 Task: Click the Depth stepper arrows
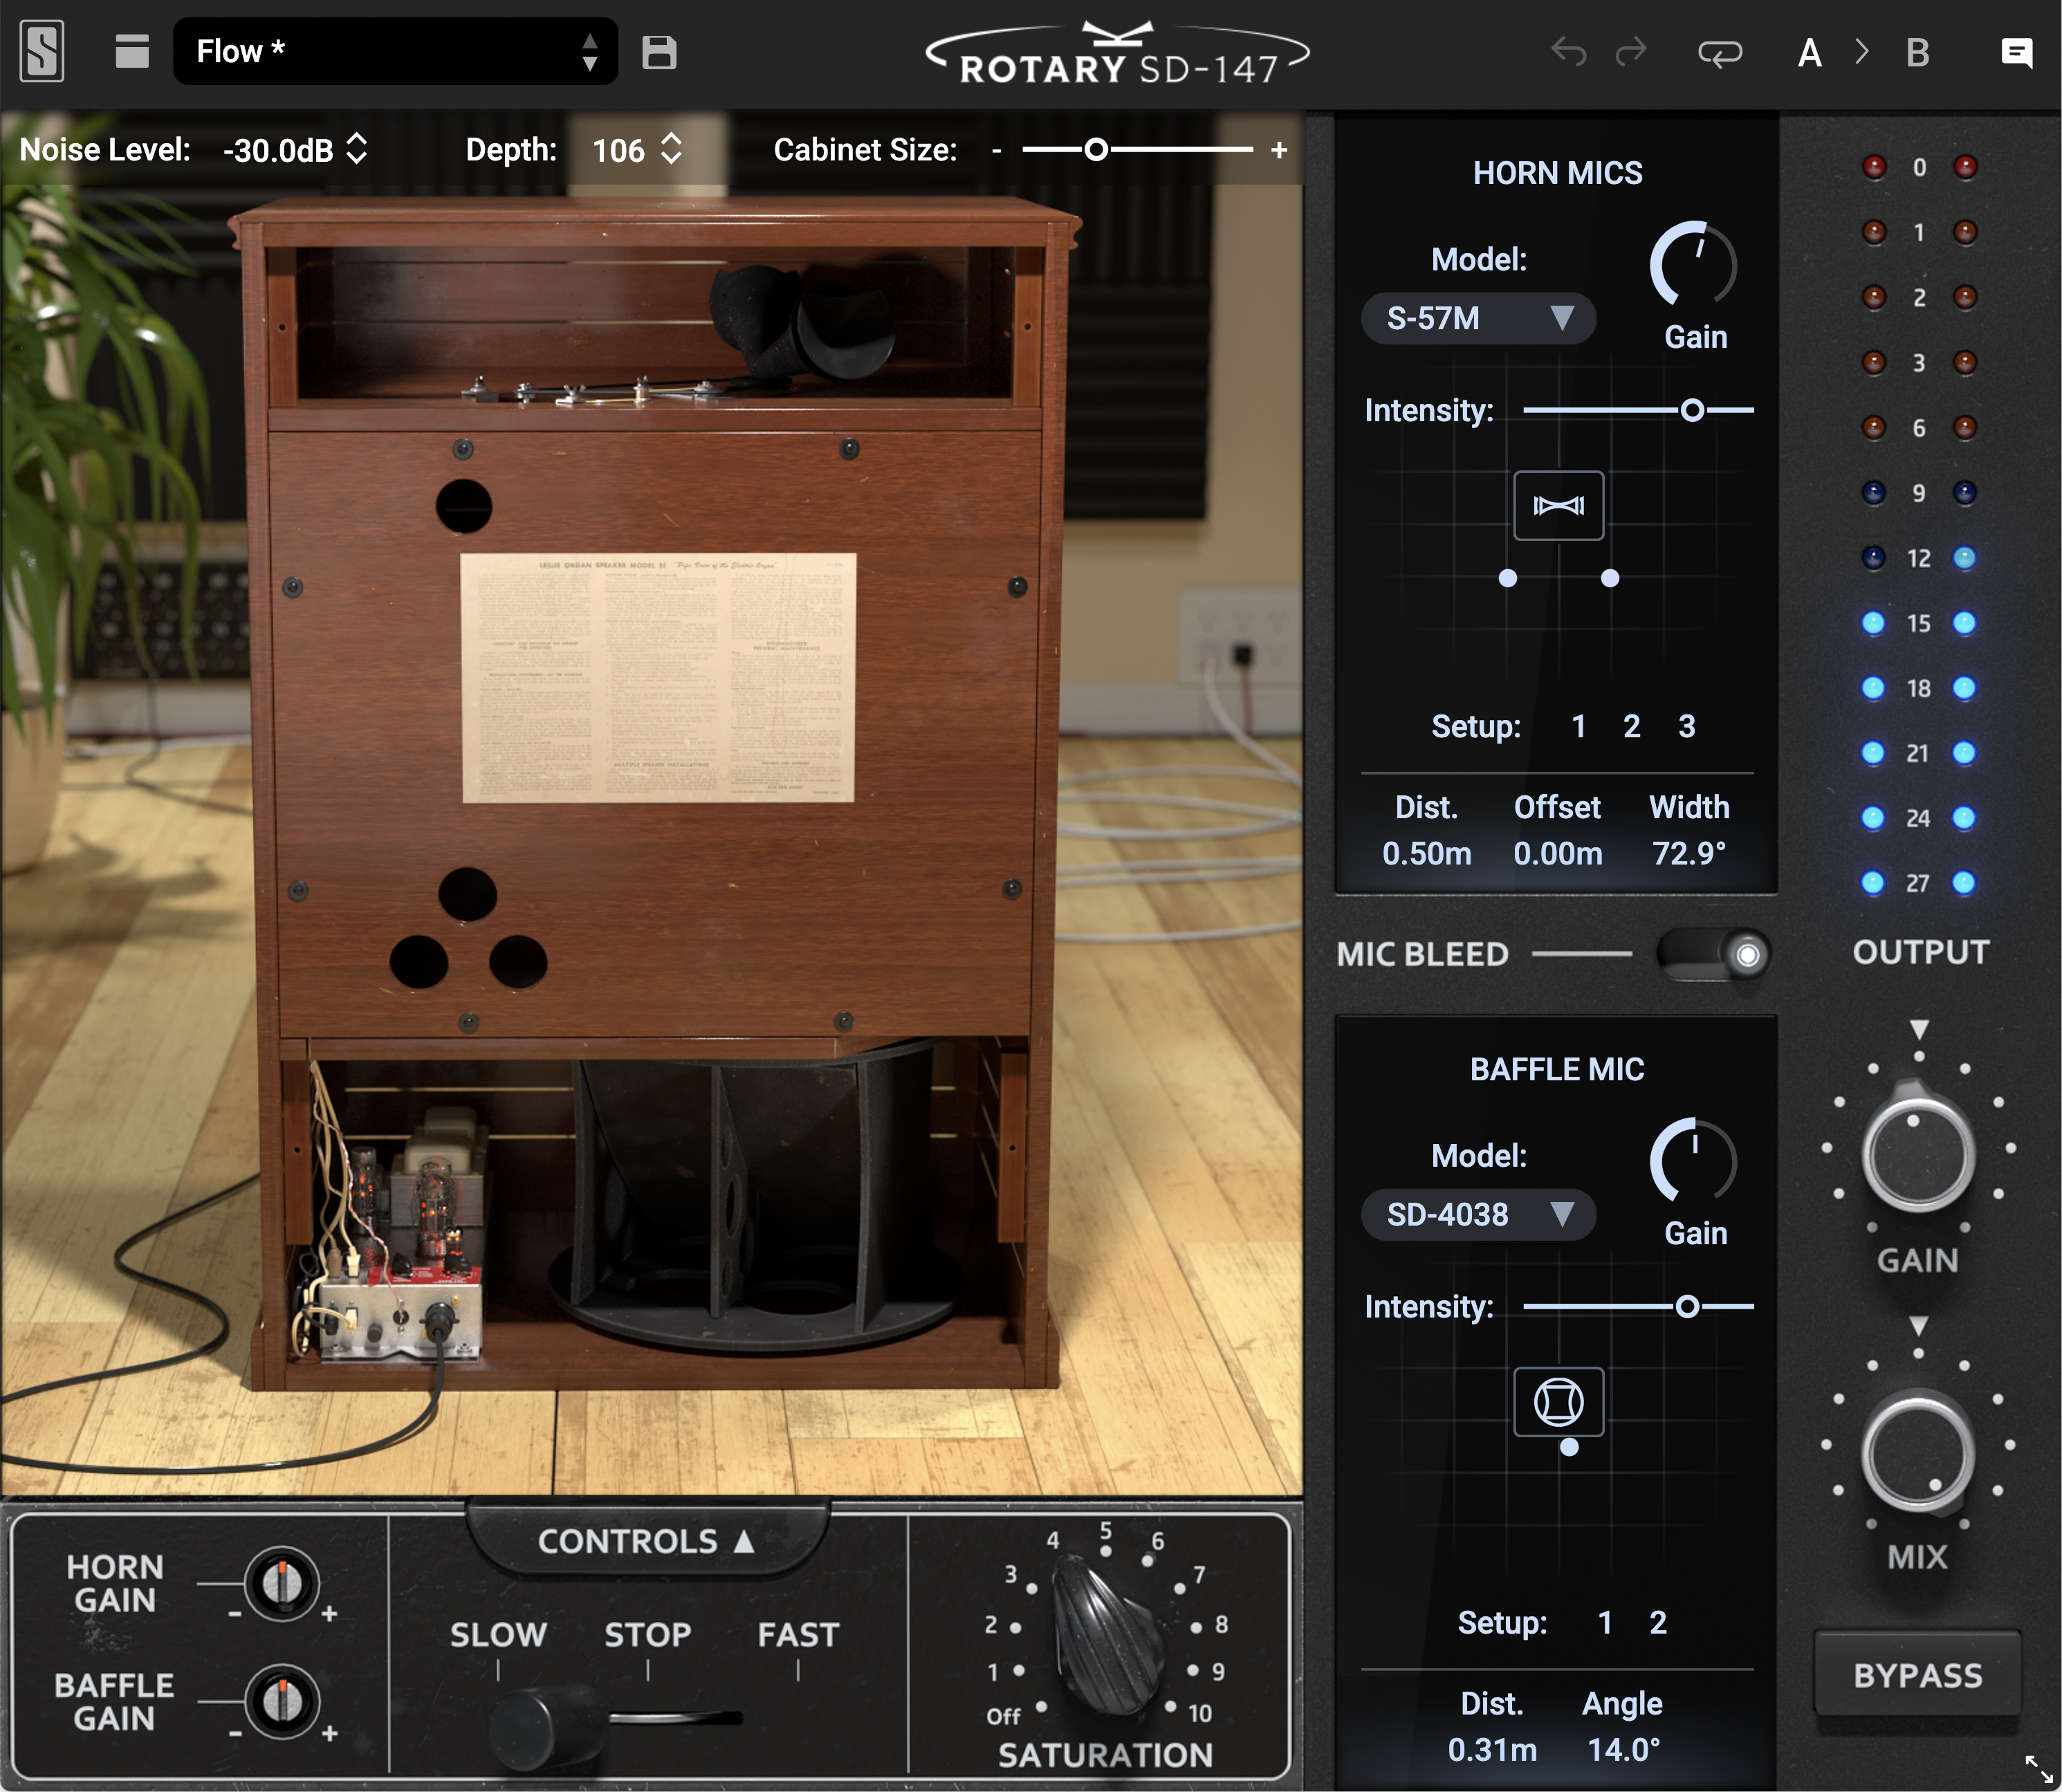click(x=672, y=149)
